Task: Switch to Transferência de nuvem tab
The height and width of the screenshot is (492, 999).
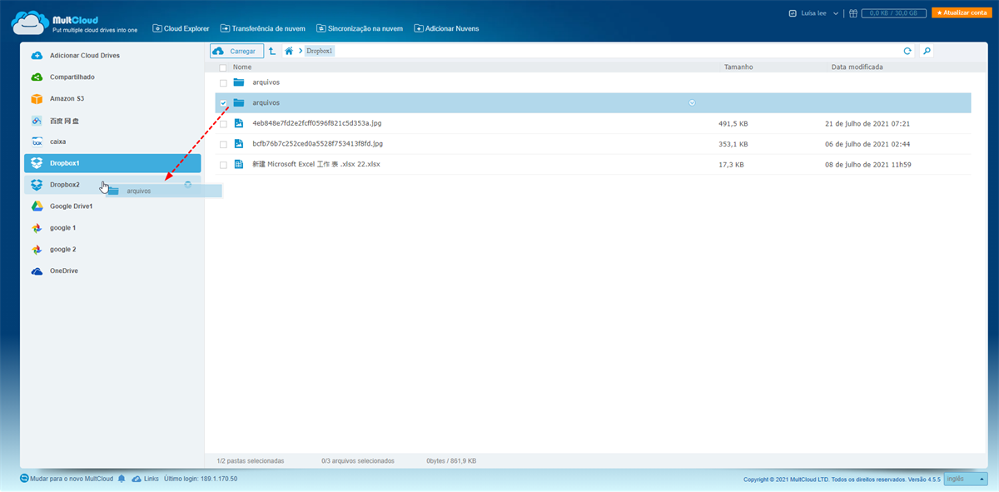Action: (x=263, y=28)
